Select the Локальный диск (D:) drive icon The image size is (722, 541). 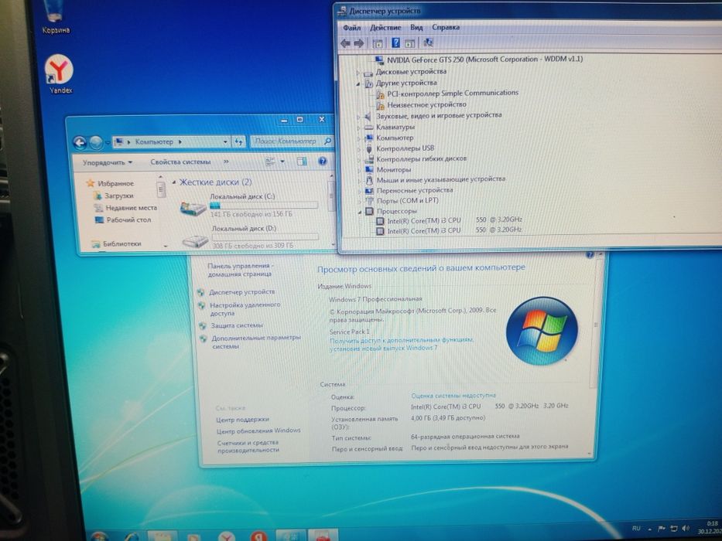pos(195,240)
